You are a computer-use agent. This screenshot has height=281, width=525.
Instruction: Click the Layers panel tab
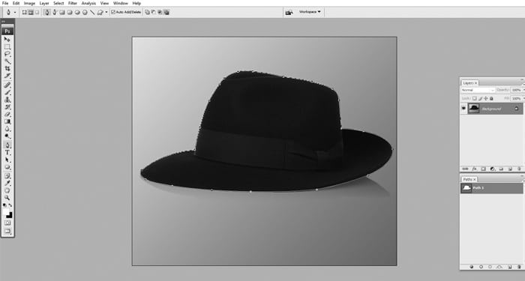pos(470,82)
